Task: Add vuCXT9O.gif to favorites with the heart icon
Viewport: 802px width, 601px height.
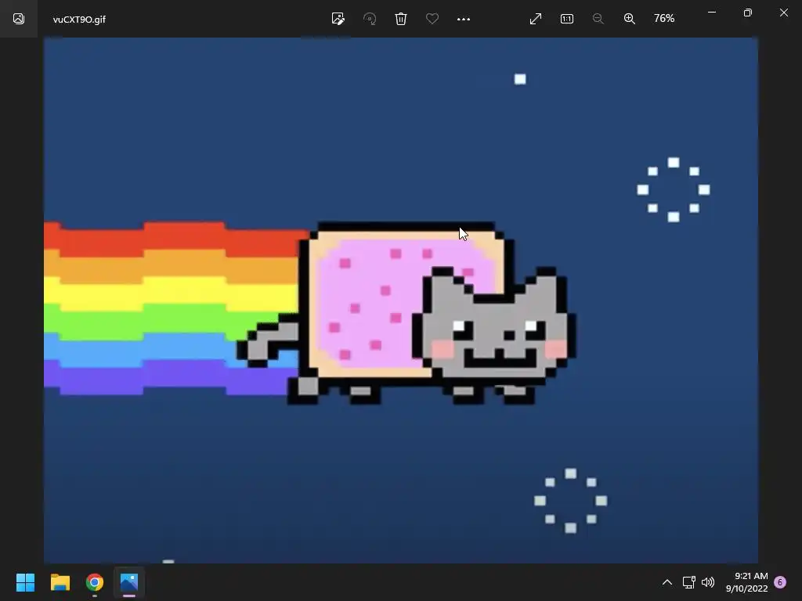Action: [432, 19]
